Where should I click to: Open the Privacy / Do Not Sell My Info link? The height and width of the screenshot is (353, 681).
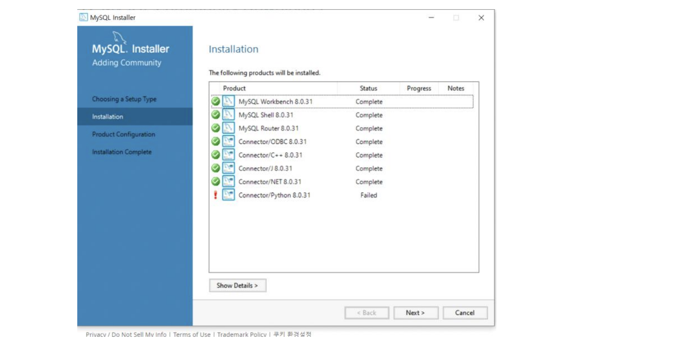click(x=126, y=334)
